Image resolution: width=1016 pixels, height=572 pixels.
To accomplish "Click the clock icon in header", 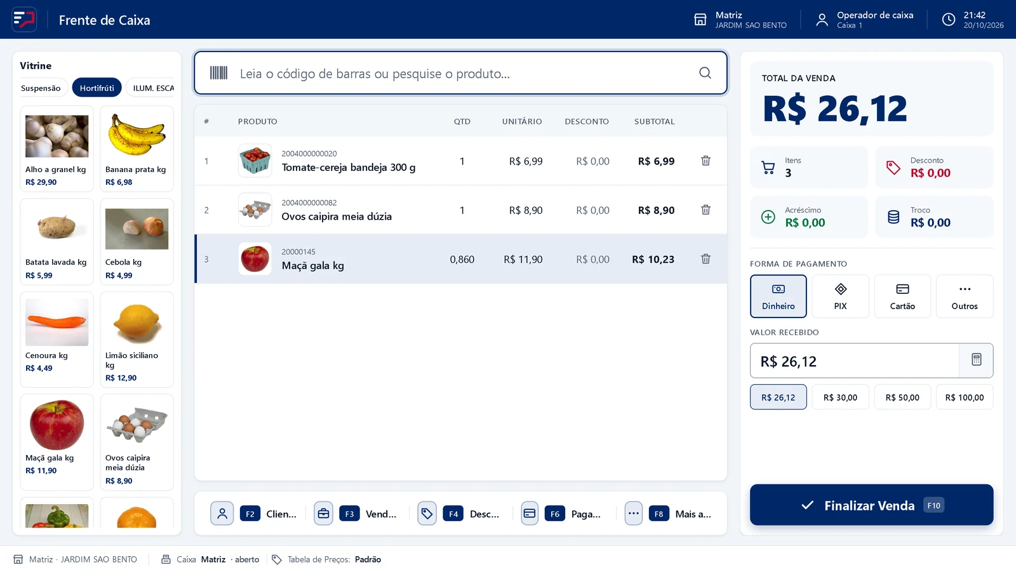I will (948, 20).
